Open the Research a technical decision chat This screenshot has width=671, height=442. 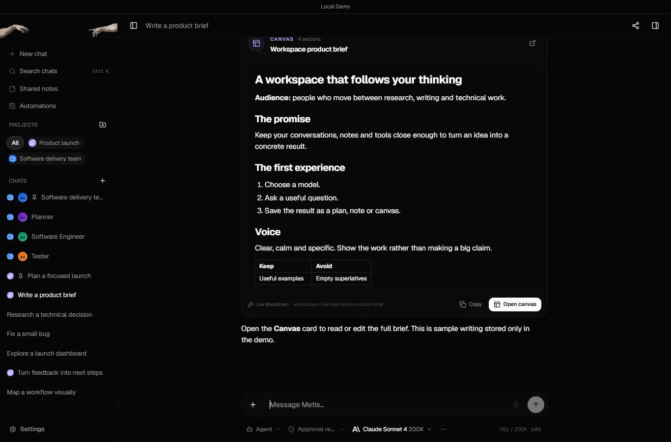click(x=58, y=315)
